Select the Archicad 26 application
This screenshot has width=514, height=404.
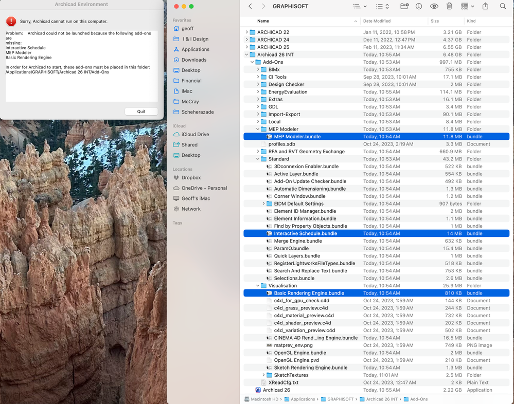[x=376, y=390]
